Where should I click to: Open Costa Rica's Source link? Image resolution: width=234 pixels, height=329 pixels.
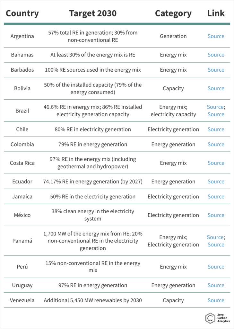tap(216, 163)
